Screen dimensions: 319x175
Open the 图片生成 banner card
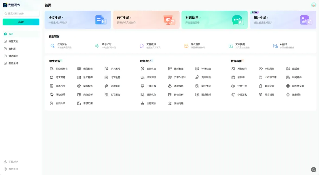(x=283, y=20)
